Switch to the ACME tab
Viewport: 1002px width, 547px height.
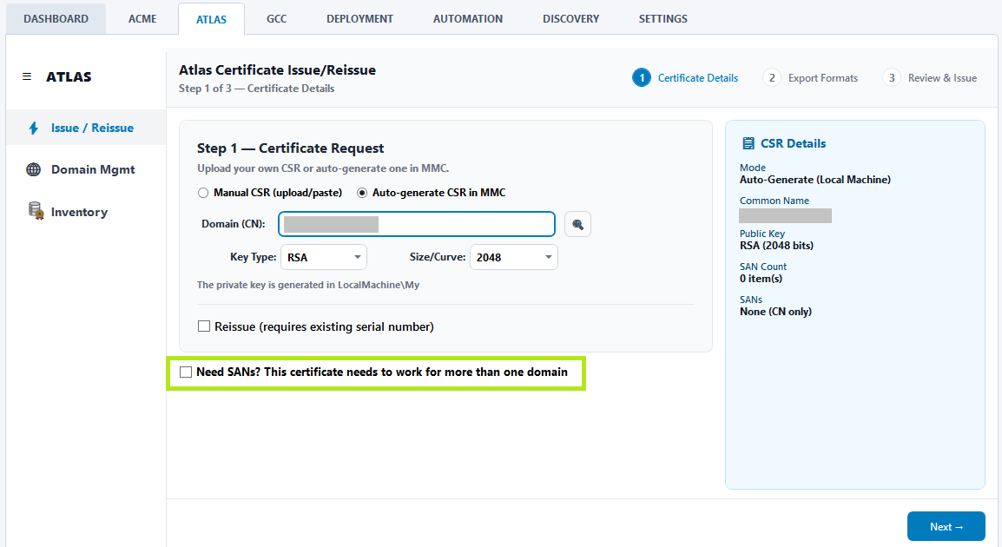(x=142, y=18)
